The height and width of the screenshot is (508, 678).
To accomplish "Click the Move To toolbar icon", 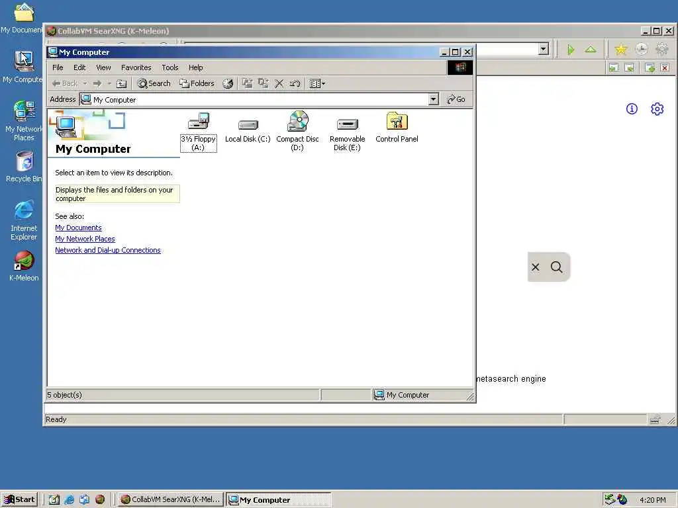I will tap(247, 84).
